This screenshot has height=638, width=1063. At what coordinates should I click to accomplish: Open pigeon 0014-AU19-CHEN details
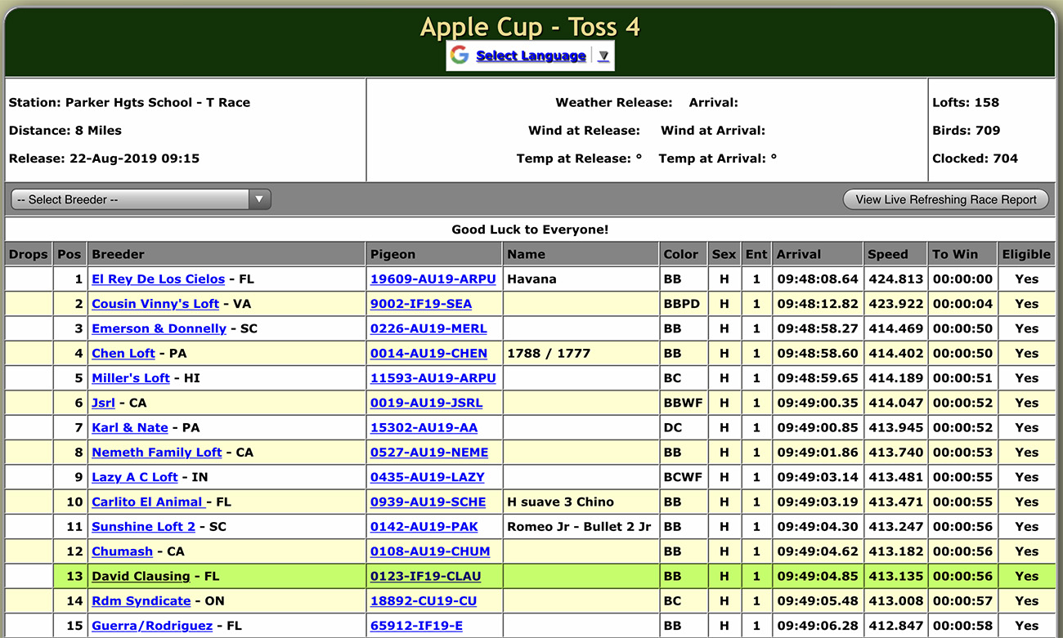point(428,354)
